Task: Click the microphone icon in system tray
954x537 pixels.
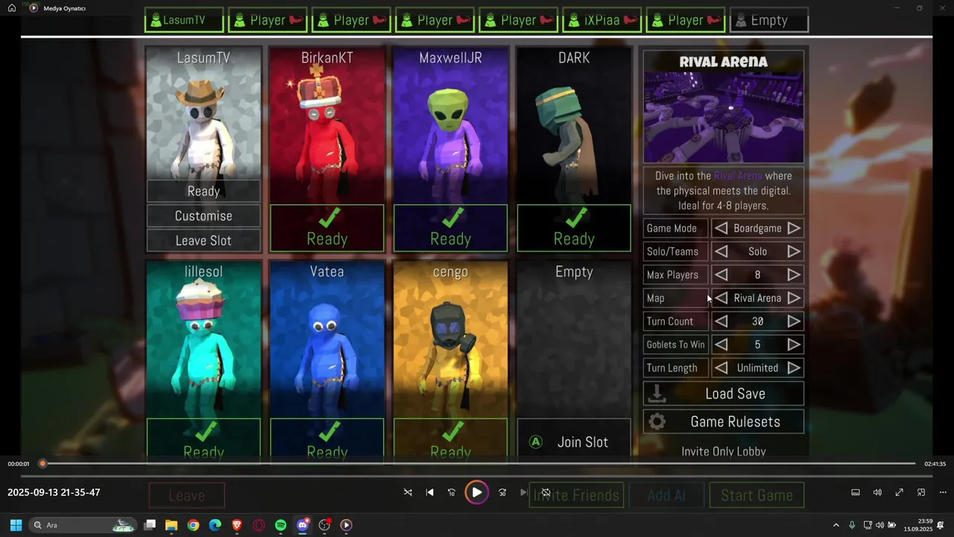Action: pos(852,525)
